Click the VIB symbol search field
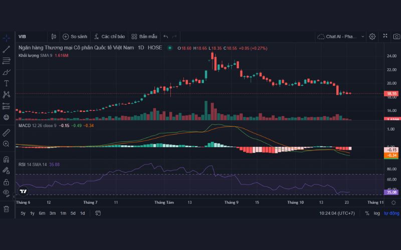Image resolution: width=401 pixels, height=250 pixels. click(x=30, y=36)
